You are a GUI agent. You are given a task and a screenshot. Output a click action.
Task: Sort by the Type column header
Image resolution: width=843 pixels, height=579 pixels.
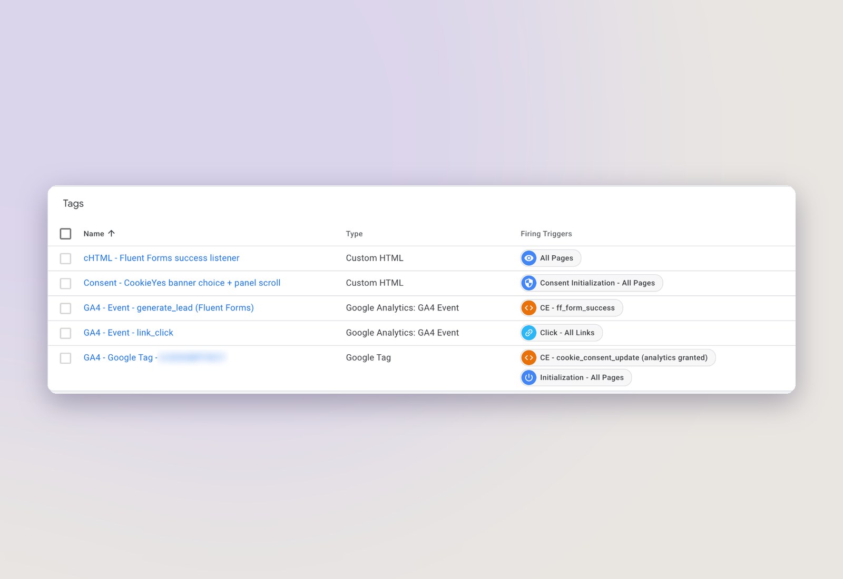pyautogui.click(x=354, y=234)
